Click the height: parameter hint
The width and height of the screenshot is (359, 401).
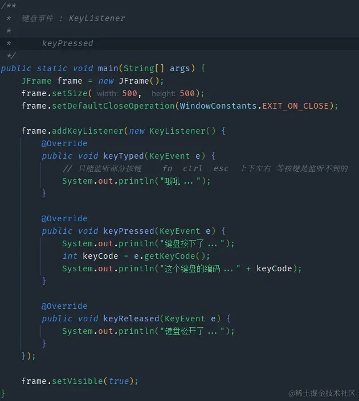(x=163, y=94)
